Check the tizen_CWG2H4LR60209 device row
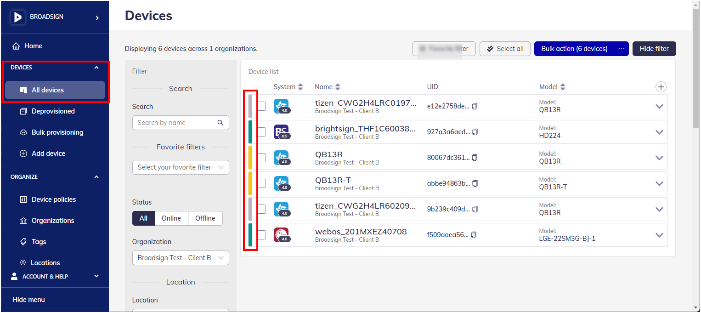The width and height of the screenshot is (701, 313). 261,209
